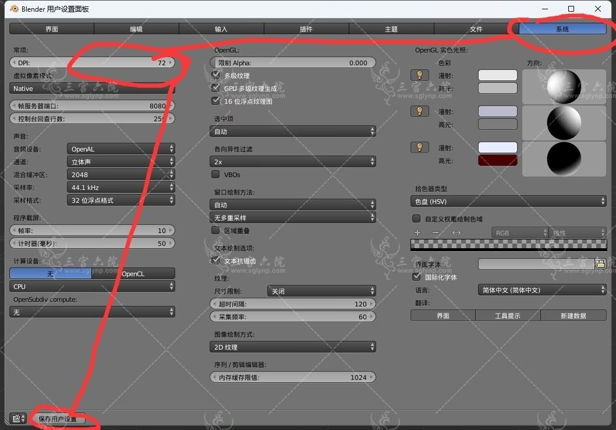Turn off 文本抗锯齿

215,260
